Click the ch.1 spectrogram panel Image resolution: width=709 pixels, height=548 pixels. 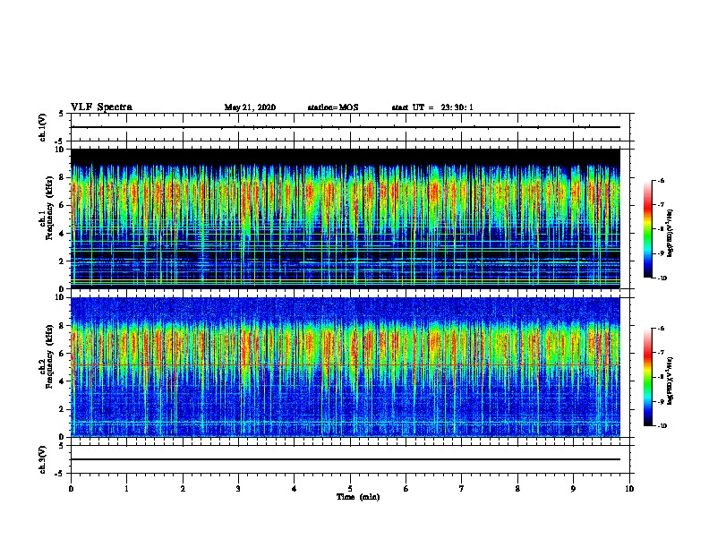click(x=346, y=218)
